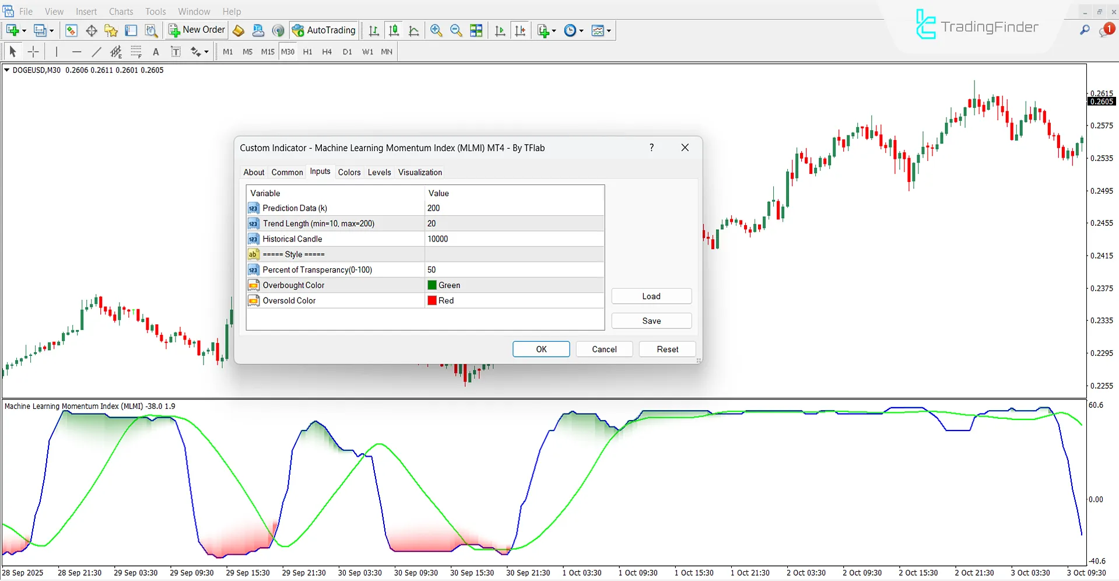Toggle the AutoTrading button
The height and width of the screenshot is (581, 1119).
[324, 30]
